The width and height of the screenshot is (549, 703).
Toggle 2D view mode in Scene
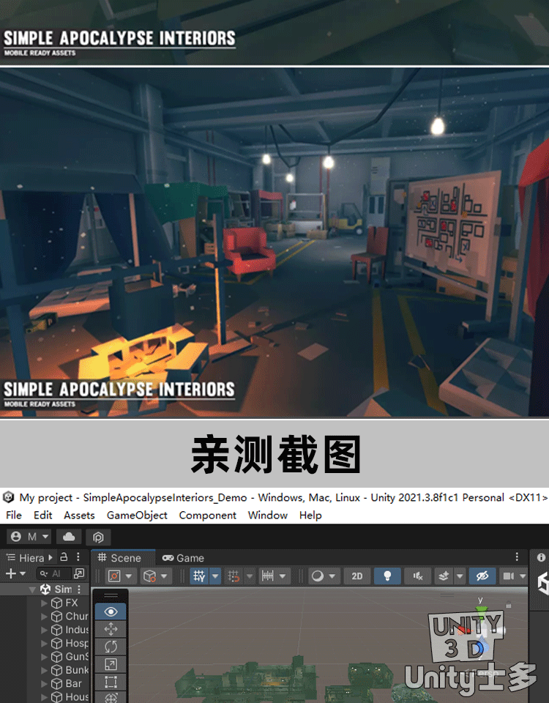356,576
